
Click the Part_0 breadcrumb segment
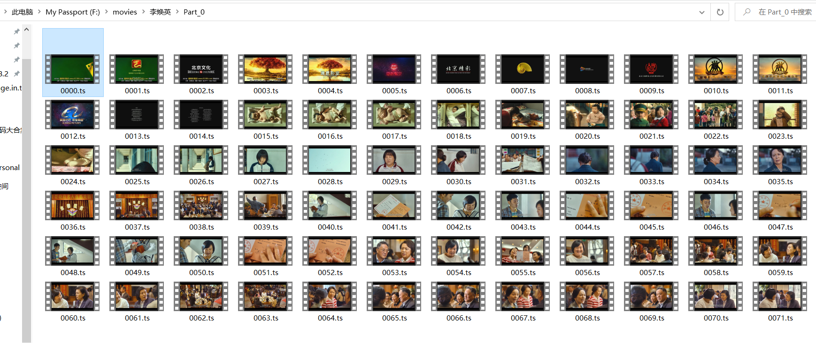[194, 12]
